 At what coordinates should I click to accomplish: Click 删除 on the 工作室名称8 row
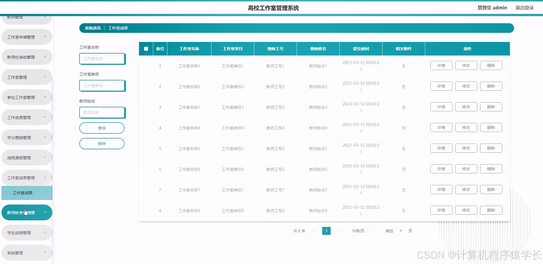[x=491, y=210]
